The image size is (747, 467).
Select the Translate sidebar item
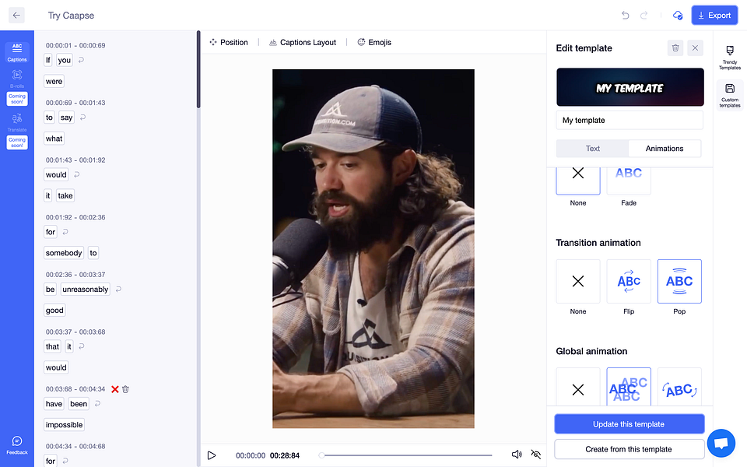[x=17, y=122]
